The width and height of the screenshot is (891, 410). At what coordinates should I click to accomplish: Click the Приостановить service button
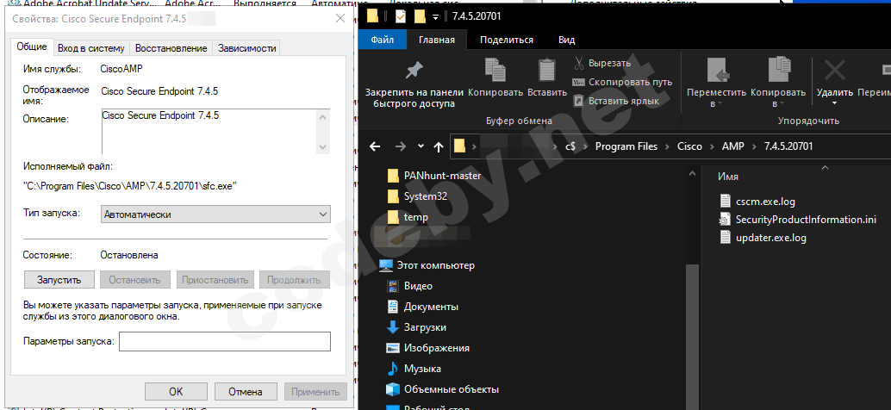click(x=215, y=280)
